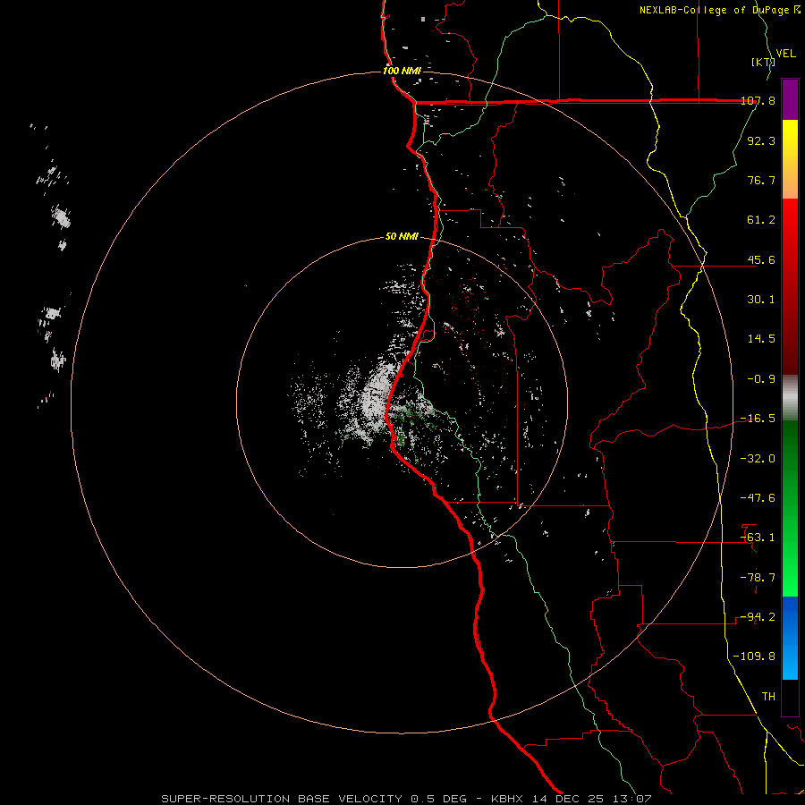
Task: Click the Super-Resolution Base Velocity caption text
Action: (406, 799)
